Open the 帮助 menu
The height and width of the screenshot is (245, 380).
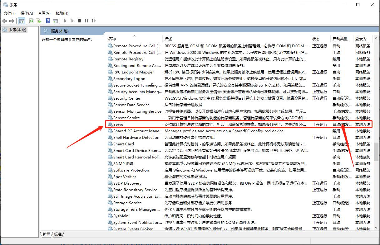61,13
